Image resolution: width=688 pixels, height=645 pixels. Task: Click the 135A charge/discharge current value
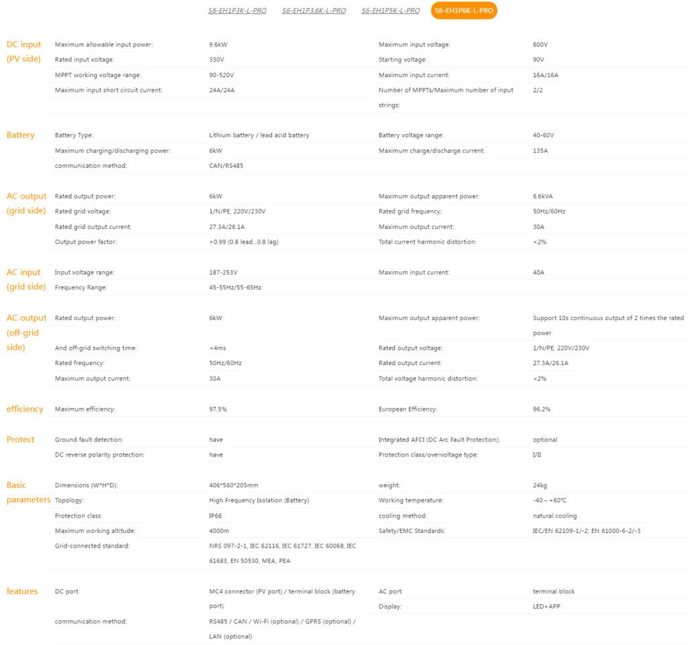click(540, 151)
